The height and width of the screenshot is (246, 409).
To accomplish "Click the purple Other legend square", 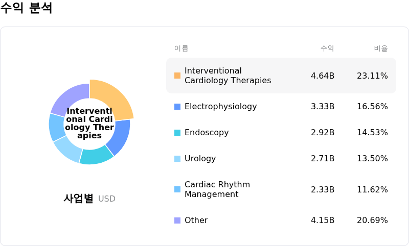I will (177, 220).
